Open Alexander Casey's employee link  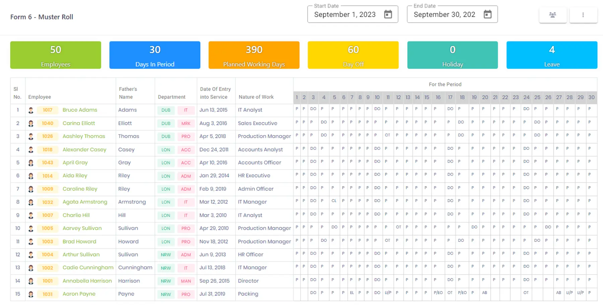[84, 149]
